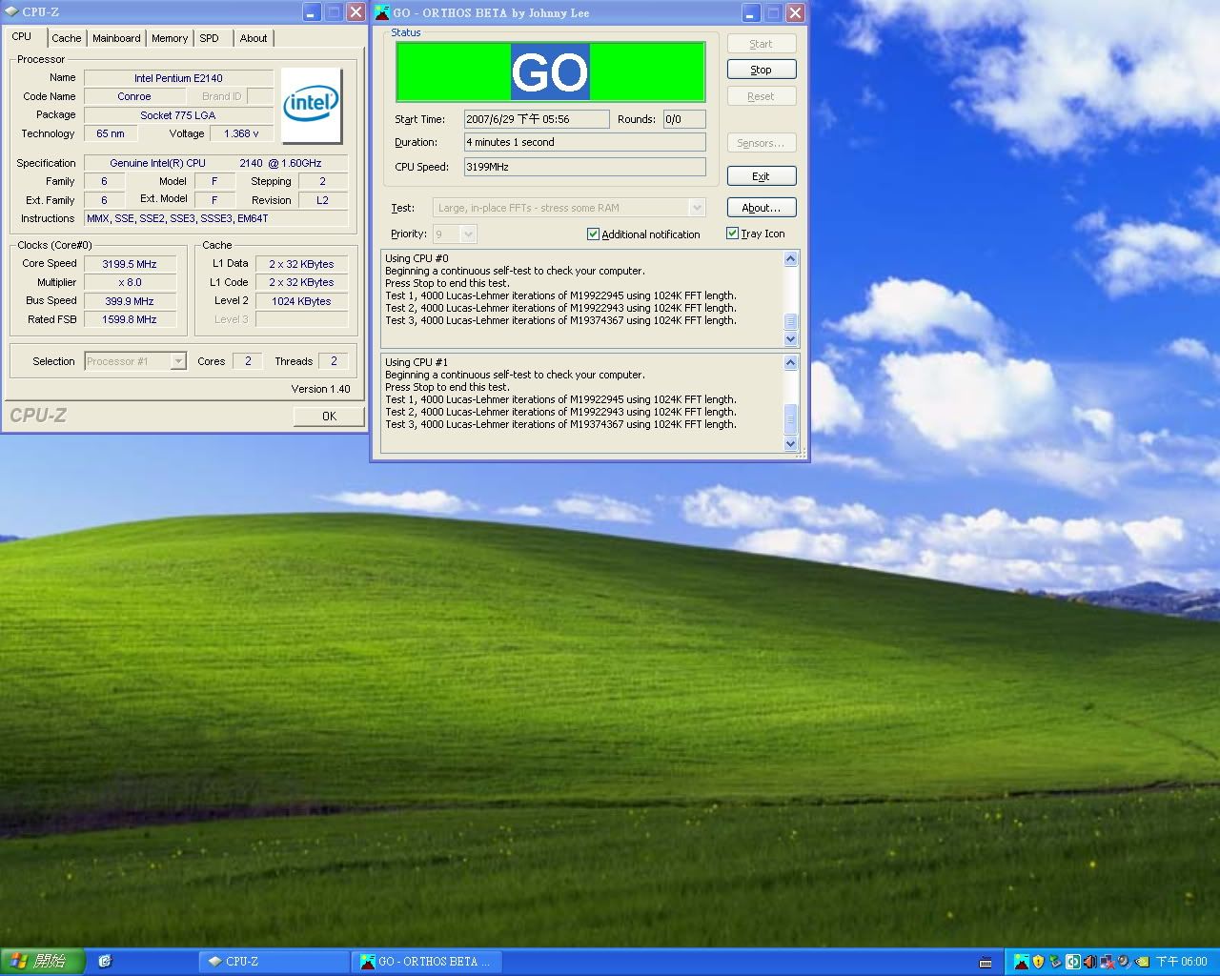Click the Orthos tray icon in system tray

tap(1022, 962)
